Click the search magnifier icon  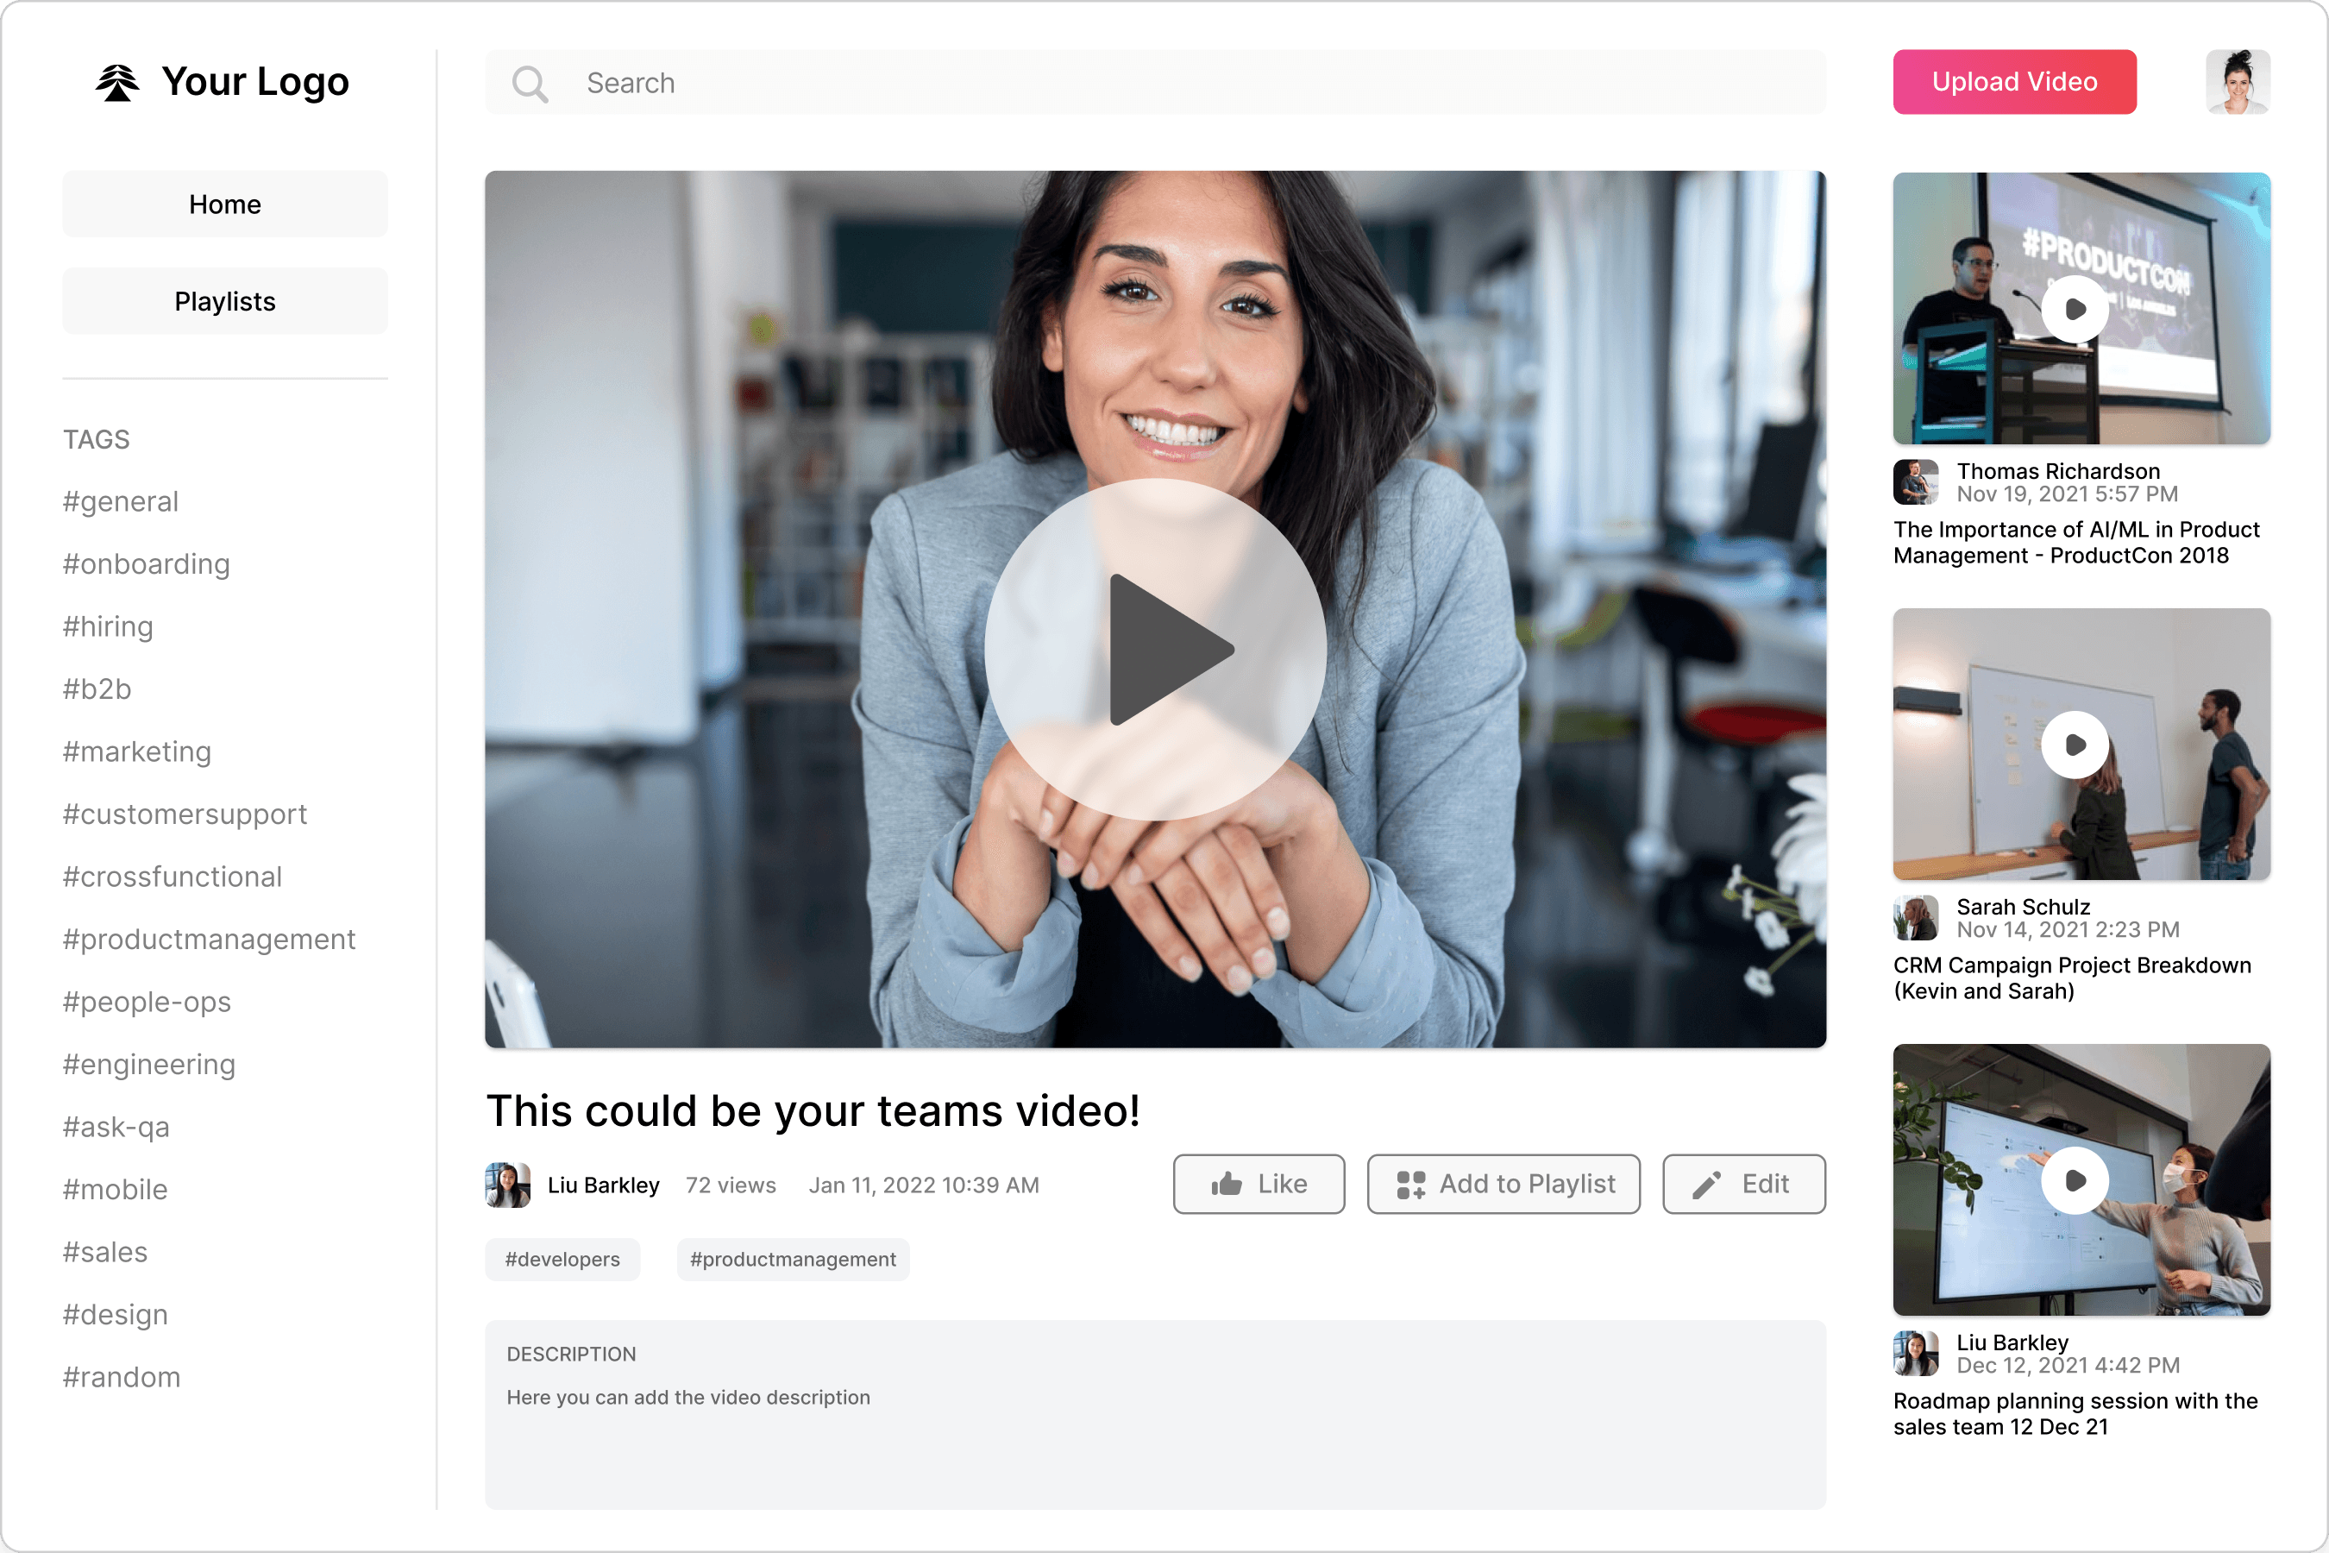coord(530,83)
